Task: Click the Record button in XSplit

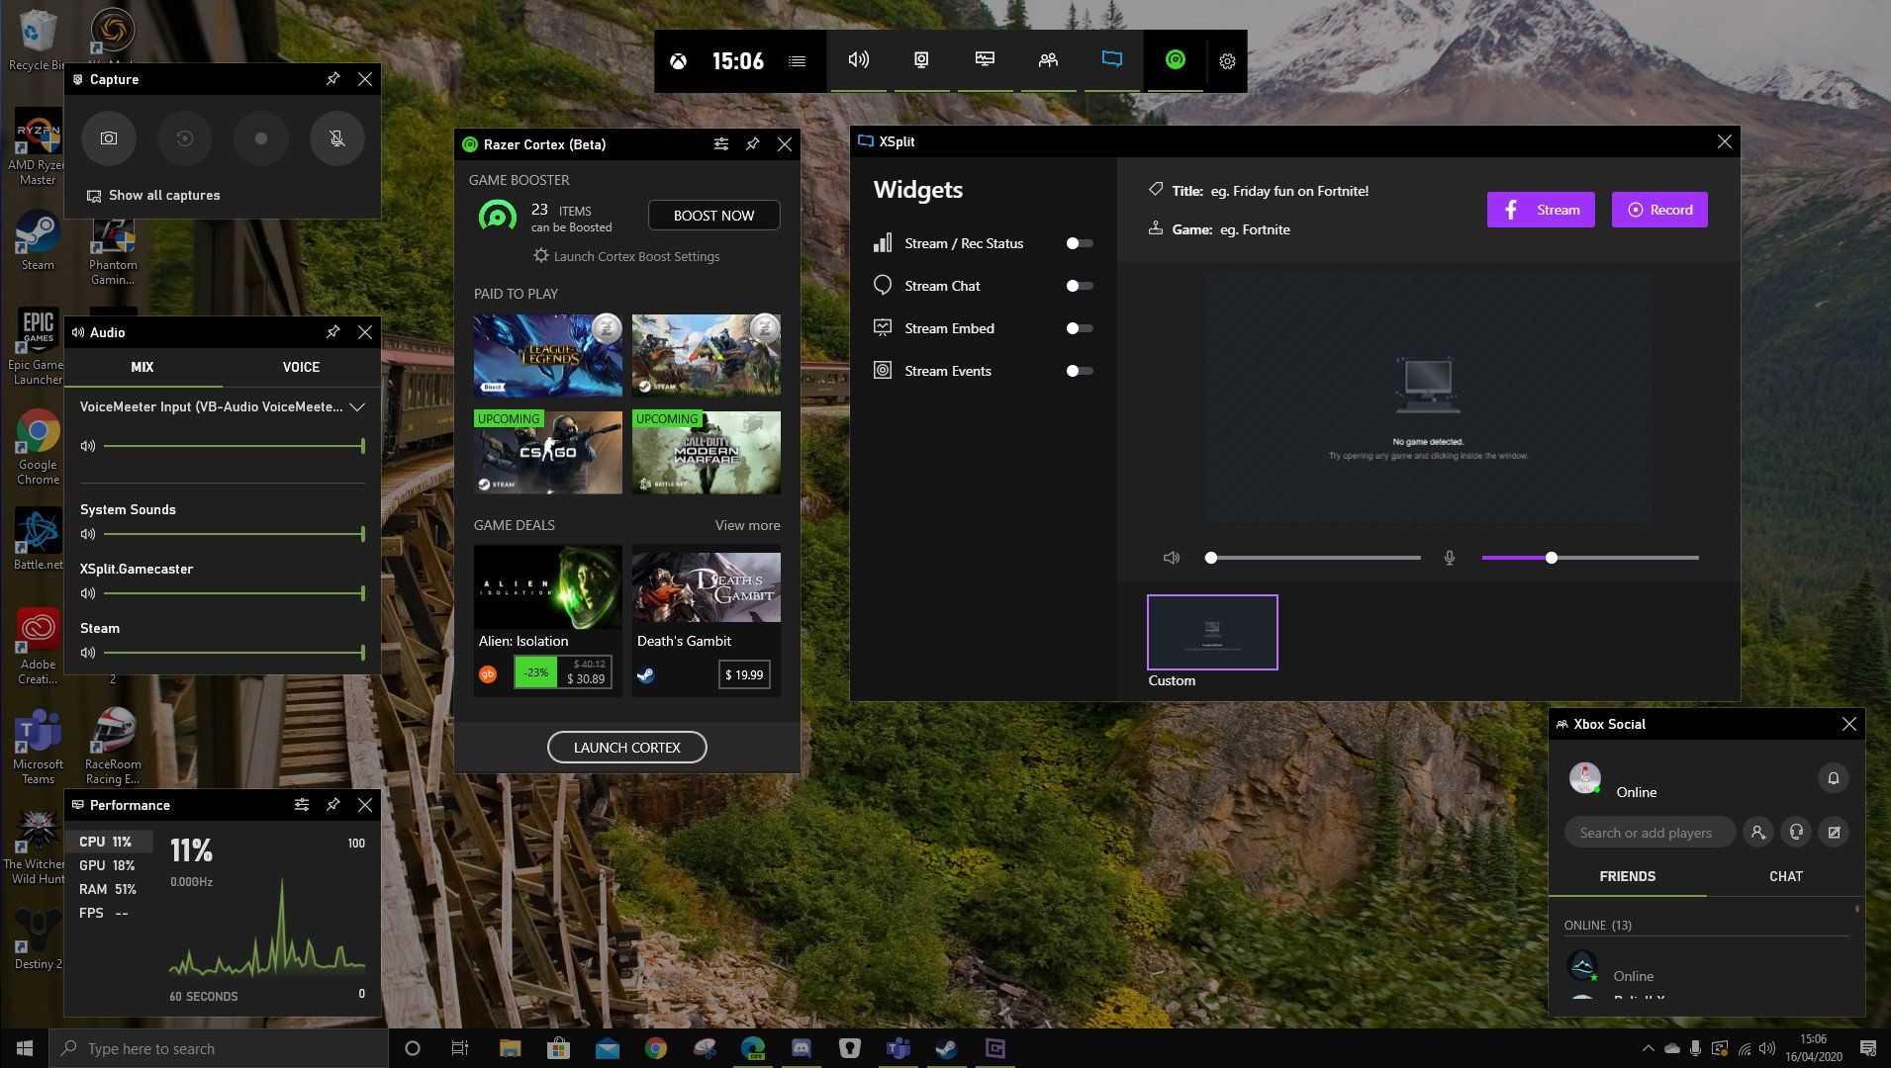Action: (1659, 210)
